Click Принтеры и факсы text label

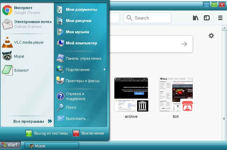[x=83, y=81]
